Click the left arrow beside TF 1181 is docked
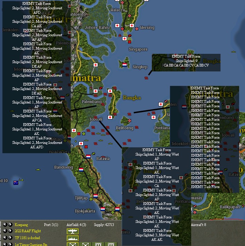 (5, 238)
